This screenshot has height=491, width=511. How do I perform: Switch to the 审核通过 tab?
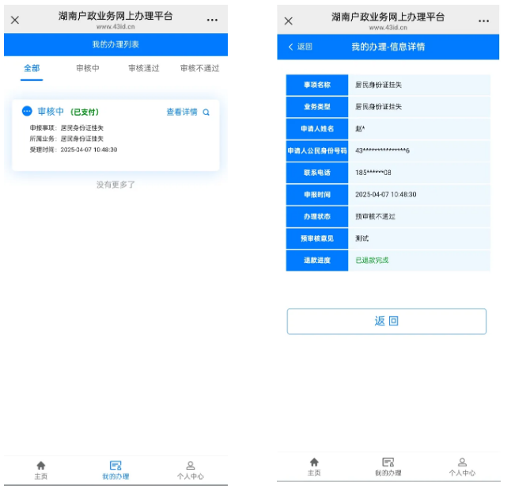[143, 68]
